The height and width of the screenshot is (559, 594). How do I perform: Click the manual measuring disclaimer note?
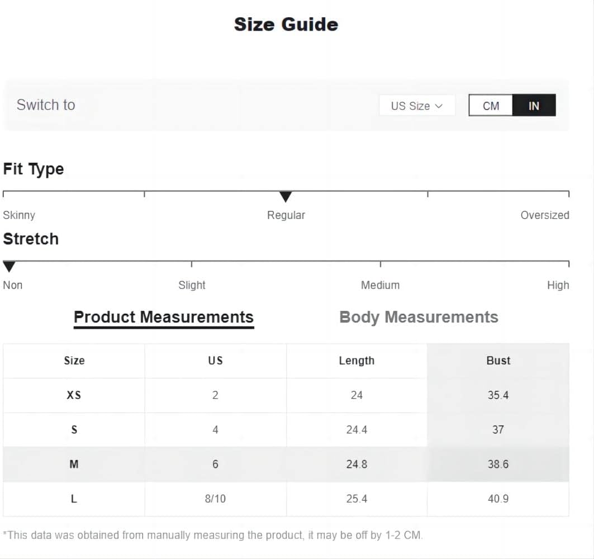tap(213, 535)
